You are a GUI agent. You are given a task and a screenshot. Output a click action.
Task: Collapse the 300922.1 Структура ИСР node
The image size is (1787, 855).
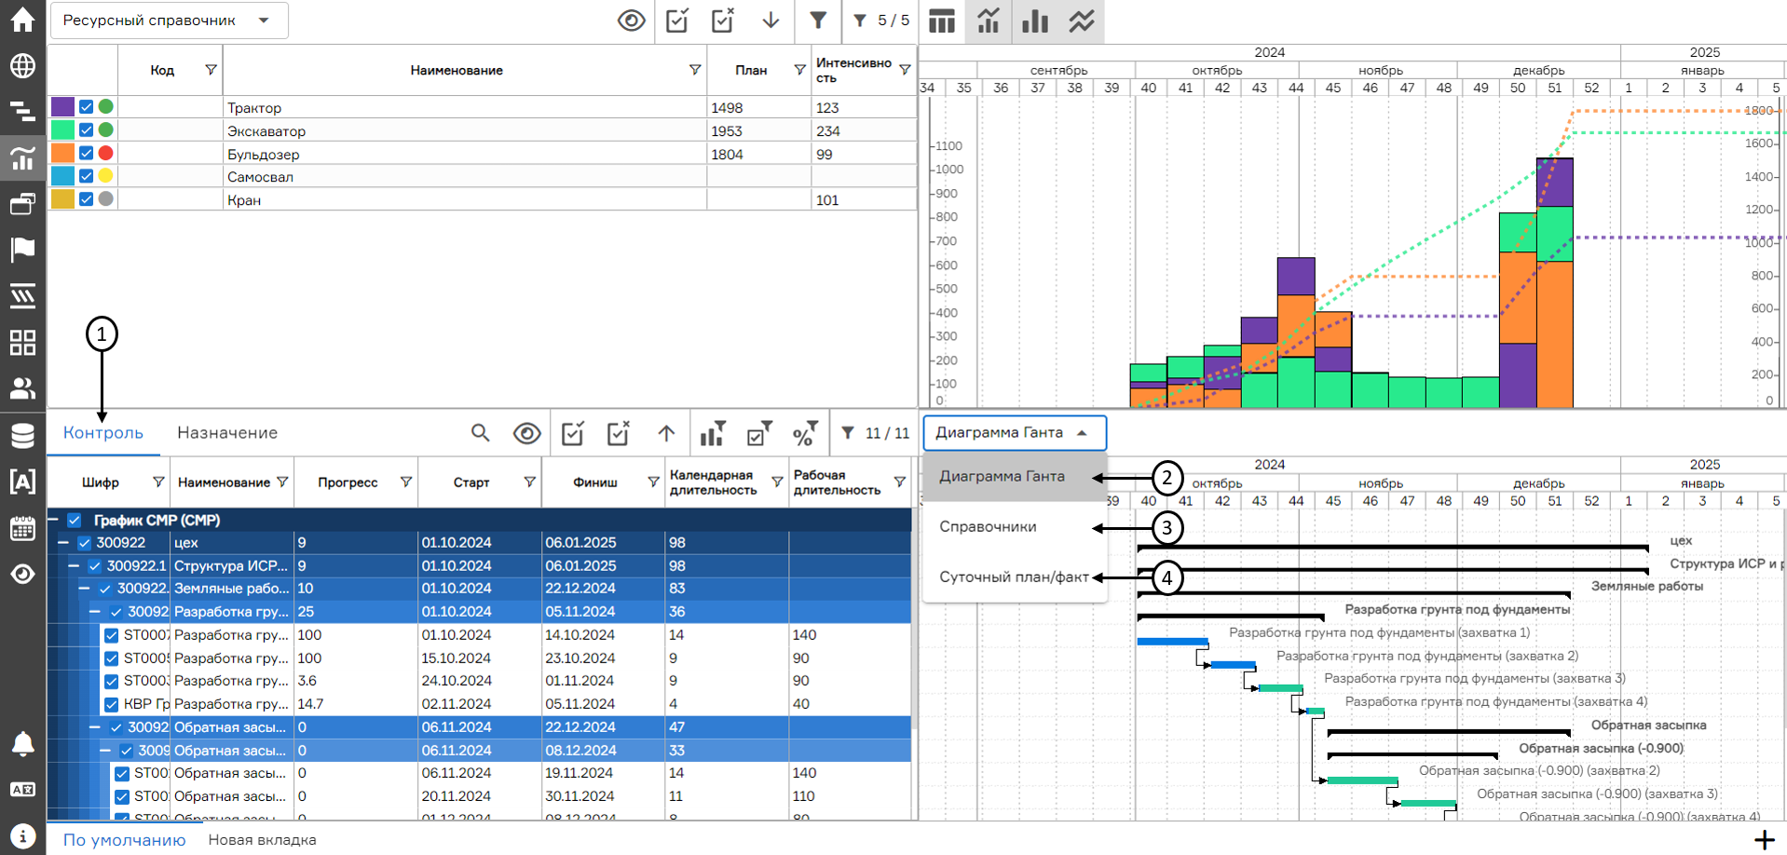click(x=74, y=565)
